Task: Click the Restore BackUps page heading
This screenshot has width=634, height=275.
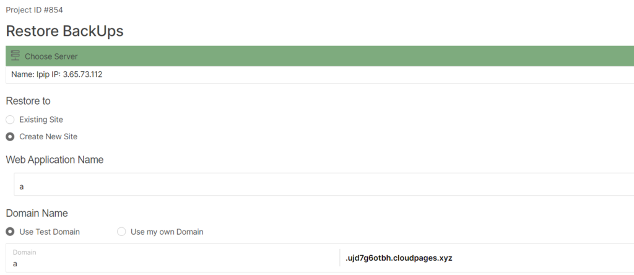Action: click(64, 31)
